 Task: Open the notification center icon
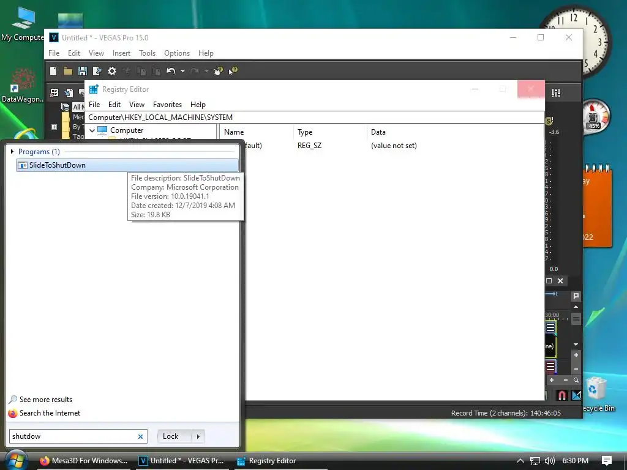pyautogui.click(x=607, y=461)
